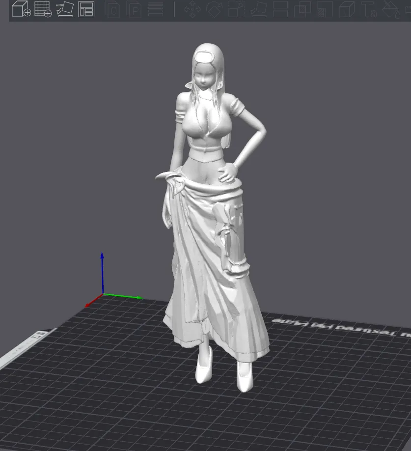Click the Add model icon

(x=21, y=10)
